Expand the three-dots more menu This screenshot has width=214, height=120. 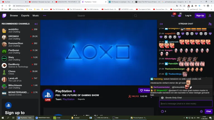coord(44,16)
